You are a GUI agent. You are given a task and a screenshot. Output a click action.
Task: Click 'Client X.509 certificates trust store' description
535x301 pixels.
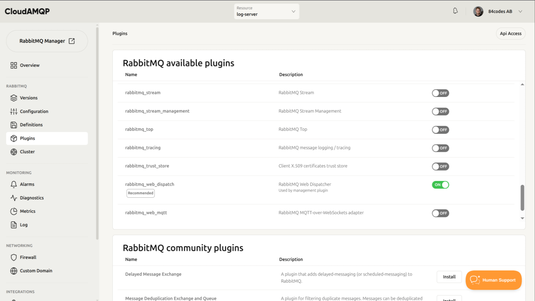313,166
